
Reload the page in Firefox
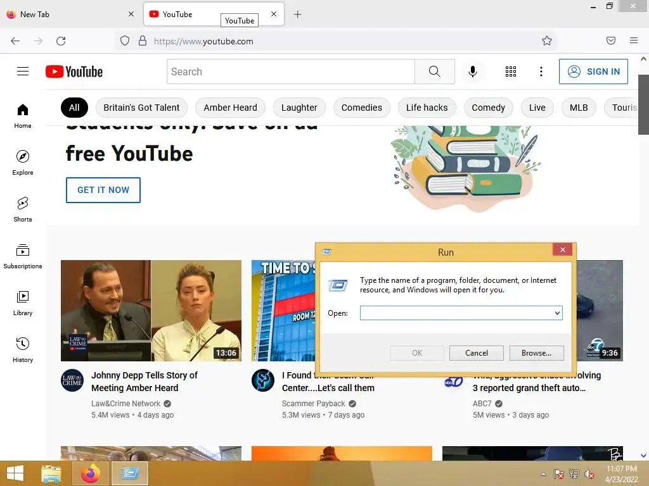[x=61, y=41]
